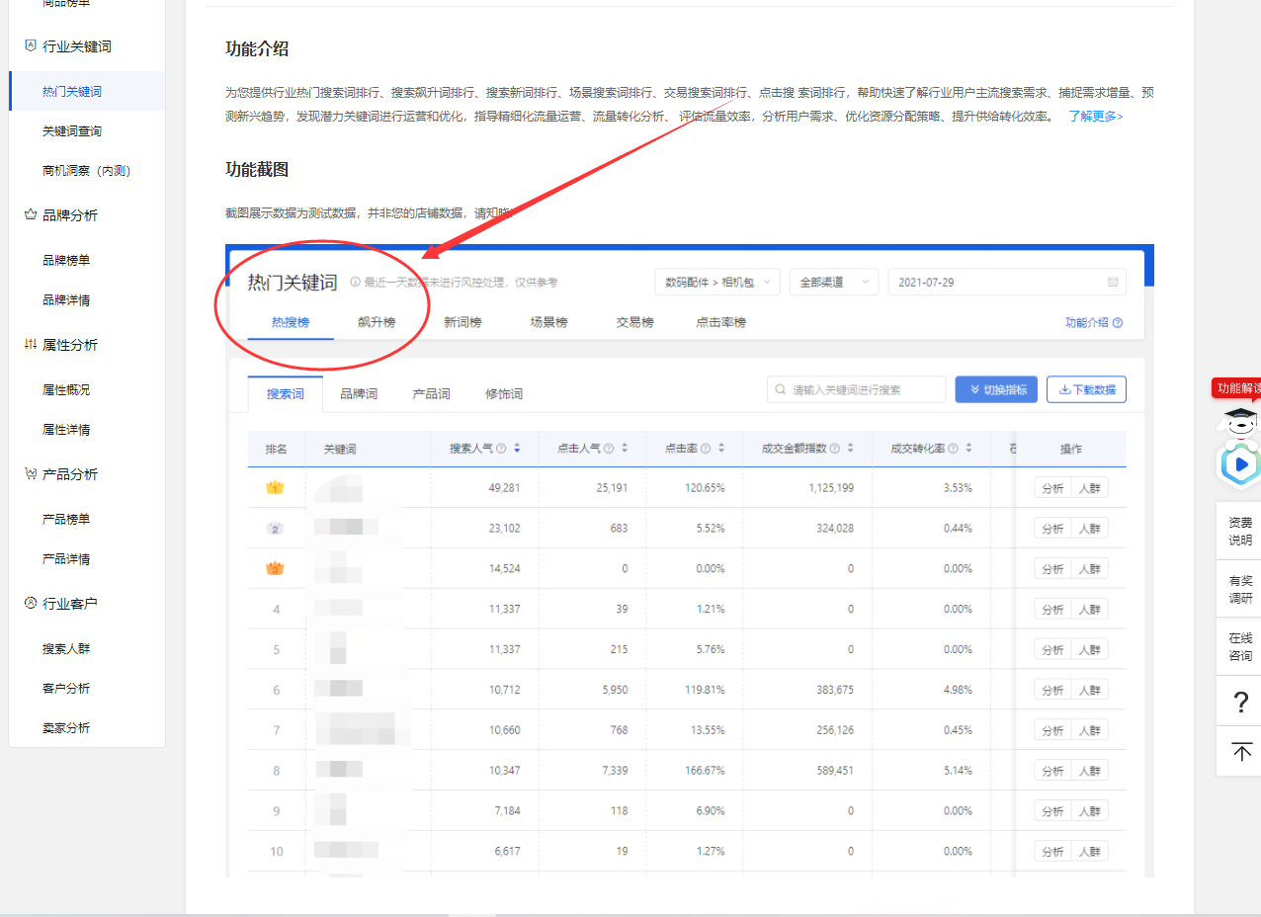Open 资费说明 from the right panel
Screen dimensions: 1261x917
(x=1240, y=531)
